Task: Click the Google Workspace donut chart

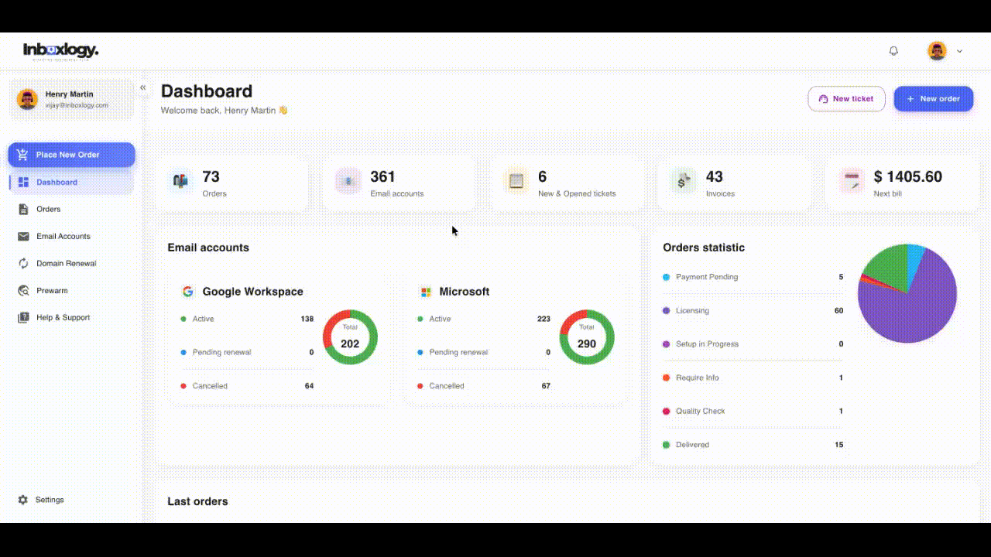Action: (350, 337)
